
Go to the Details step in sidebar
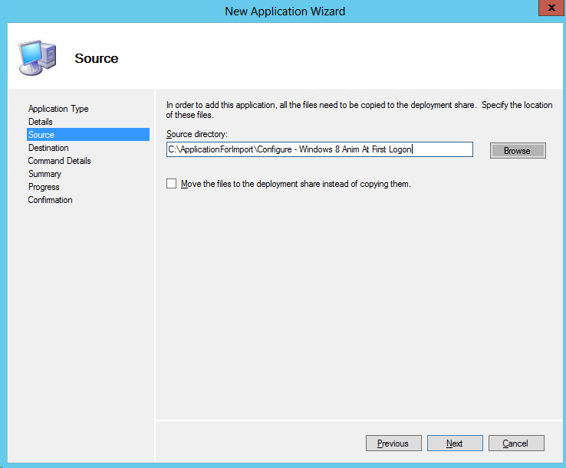(x=41, y=122)
